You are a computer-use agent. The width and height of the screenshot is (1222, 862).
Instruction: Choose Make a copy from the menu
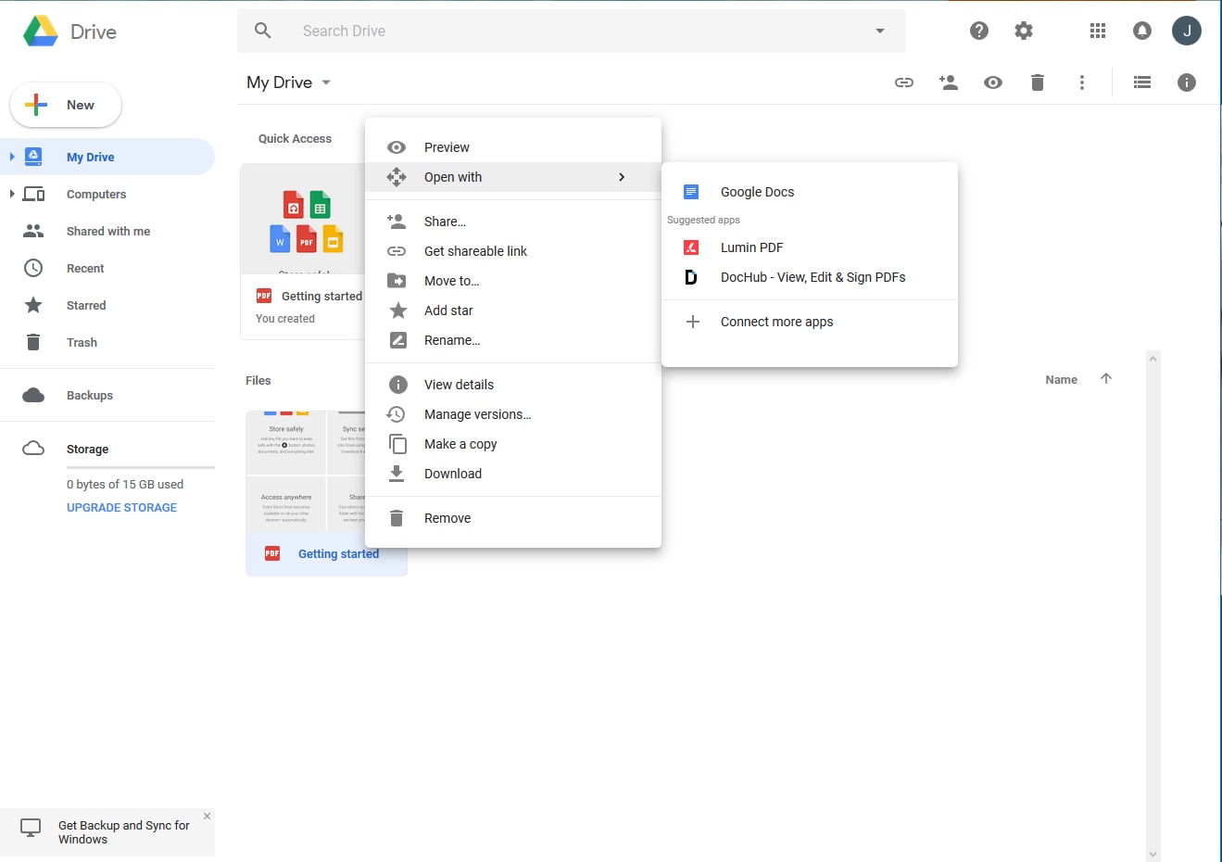click(x=460, y=444)
